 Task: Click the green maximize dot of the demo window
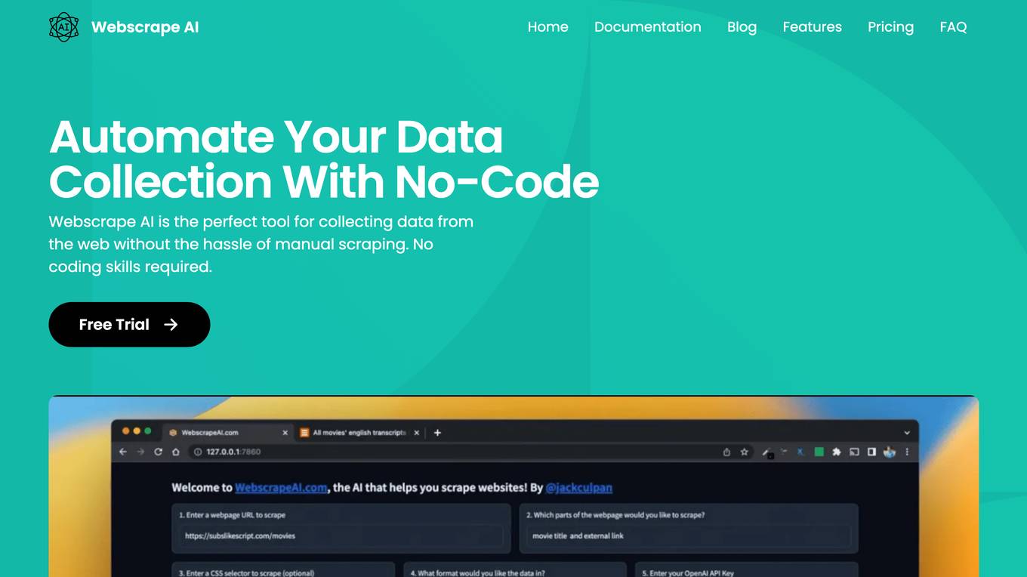point(148,431)
